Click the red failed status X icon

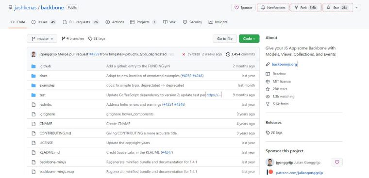[184, 54]
